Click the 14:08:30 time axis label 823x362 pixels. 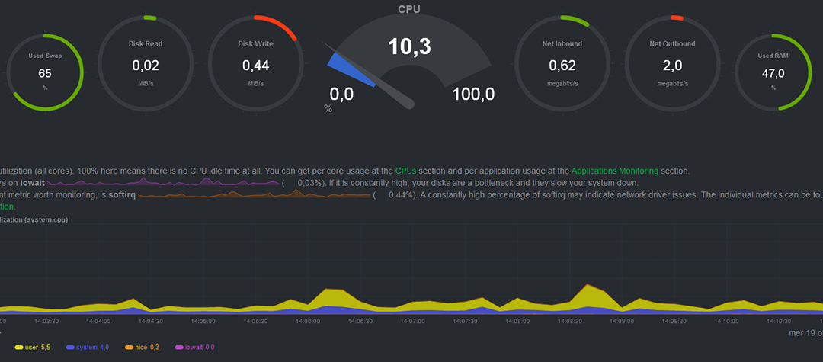[x=571, y=321]
